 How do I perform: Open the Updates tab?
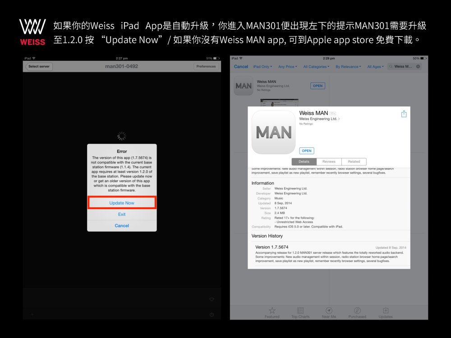pyautogui.click(x=386, y=312)
